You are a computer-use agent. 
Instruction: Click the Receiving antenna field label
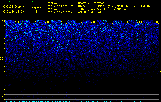point(59,12)
